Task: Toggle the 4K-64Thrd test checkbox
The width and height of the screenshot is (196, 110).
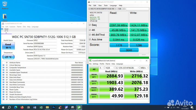Action: click(90, 35)
